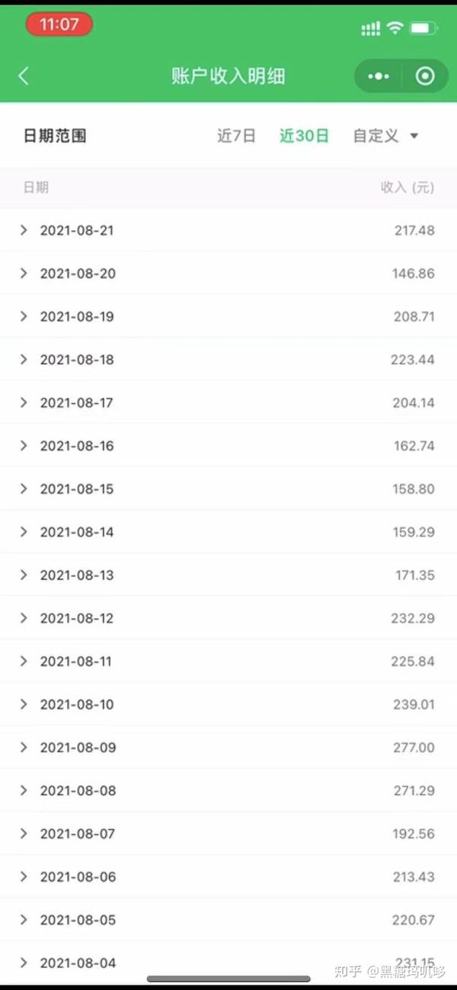This screenshot has width=457, height=990.
Task: Tap the cellular signal bars icon
Action: click(x=371, y=29)
